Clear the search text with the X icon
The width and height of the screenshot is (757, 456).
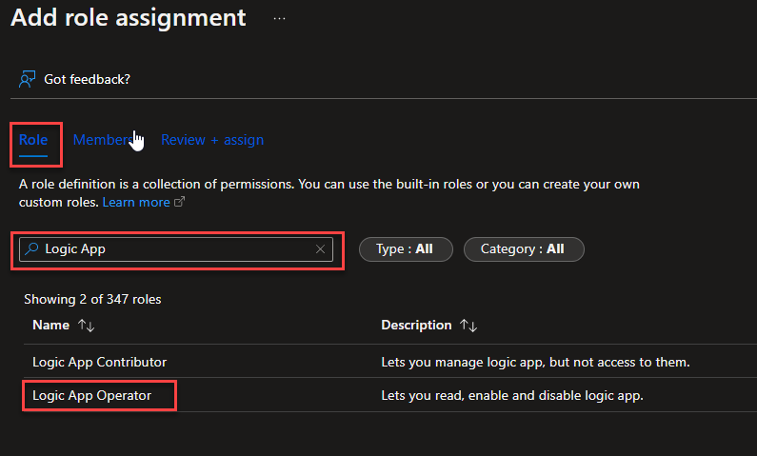coord(321,249)
